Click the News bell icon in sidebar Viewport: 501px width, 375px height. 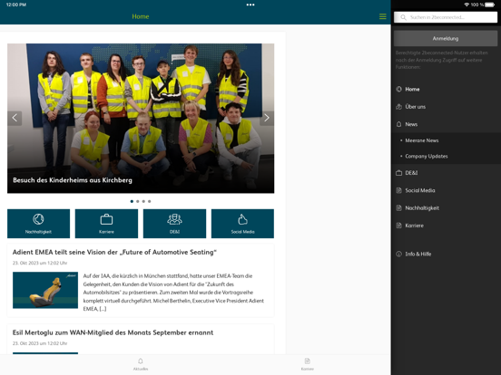point(398,124)
